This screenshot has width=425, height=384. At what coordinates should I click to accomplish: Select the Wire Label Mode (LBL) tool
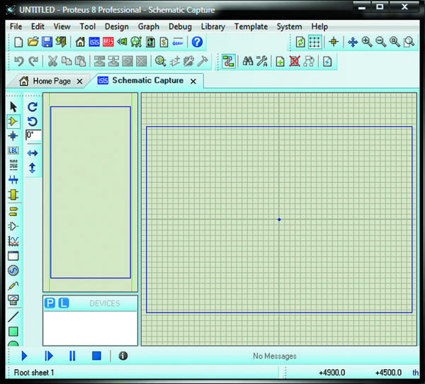(13, 150)
